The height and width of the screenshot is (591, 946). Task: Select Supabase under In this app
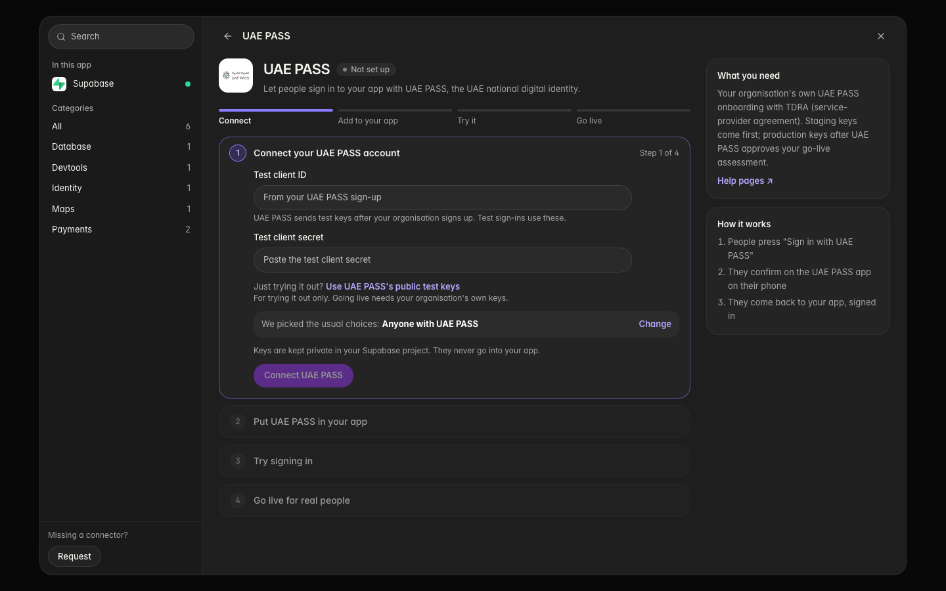[x=121, y=84]
